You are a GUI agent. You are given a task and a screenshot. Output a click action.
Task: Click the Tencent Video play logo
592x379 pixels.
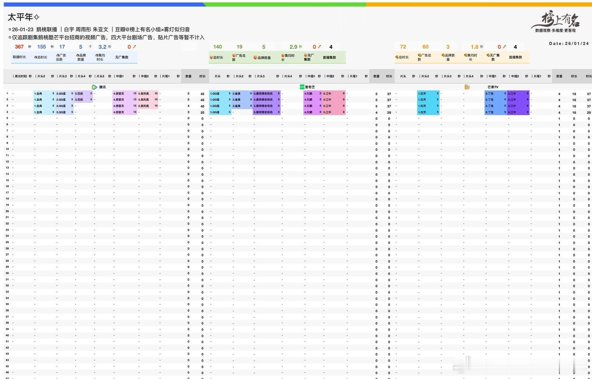pyautogui.click(x=94, y=87)
